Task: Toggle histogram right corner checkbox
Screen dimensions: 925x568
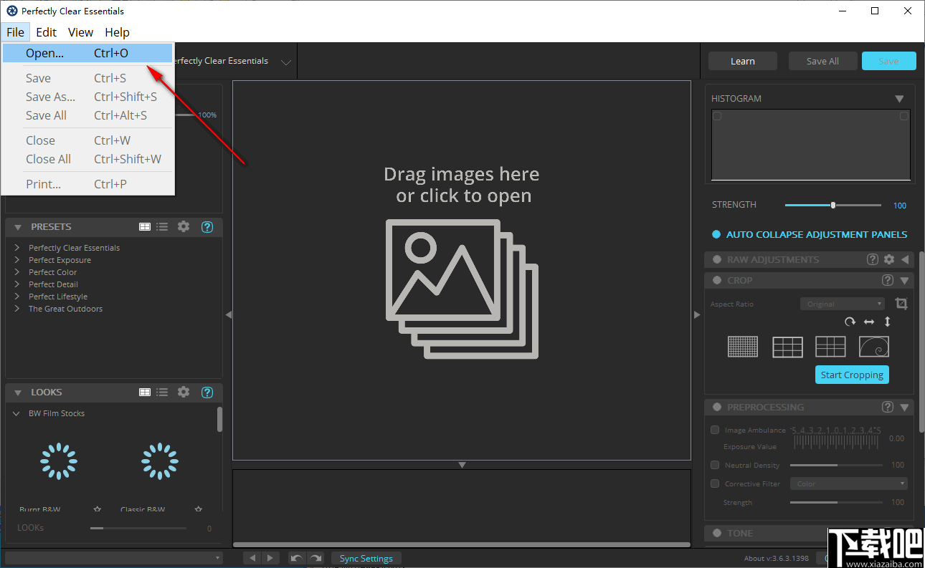Action: coord(904,116)
